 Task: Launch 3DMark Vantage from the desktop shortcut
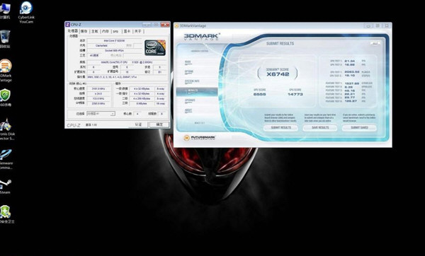[x=6, y=70]
